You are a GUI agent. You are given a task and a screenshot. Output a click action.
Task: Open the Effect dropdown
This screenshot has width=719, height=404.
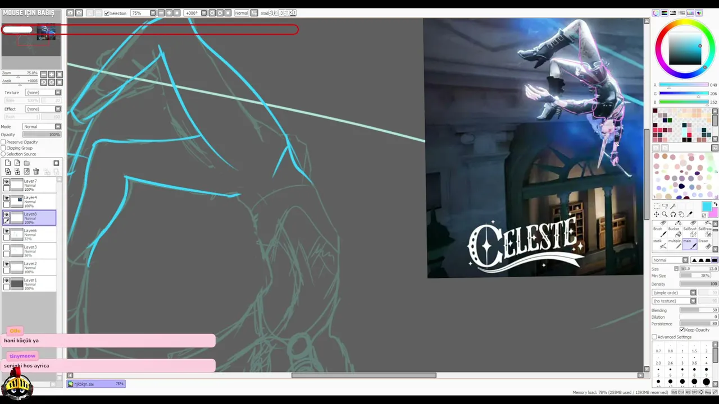pyautogui.click(x=43, y=109)
